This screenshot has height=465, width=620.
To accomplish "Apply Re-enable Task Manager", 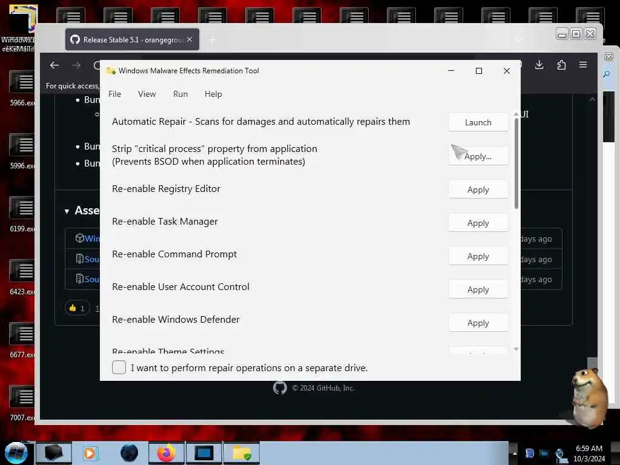I will [x=478, y=223].
